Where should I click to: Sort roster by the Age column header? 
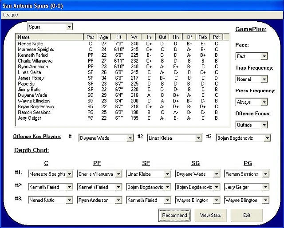[104, 37]
